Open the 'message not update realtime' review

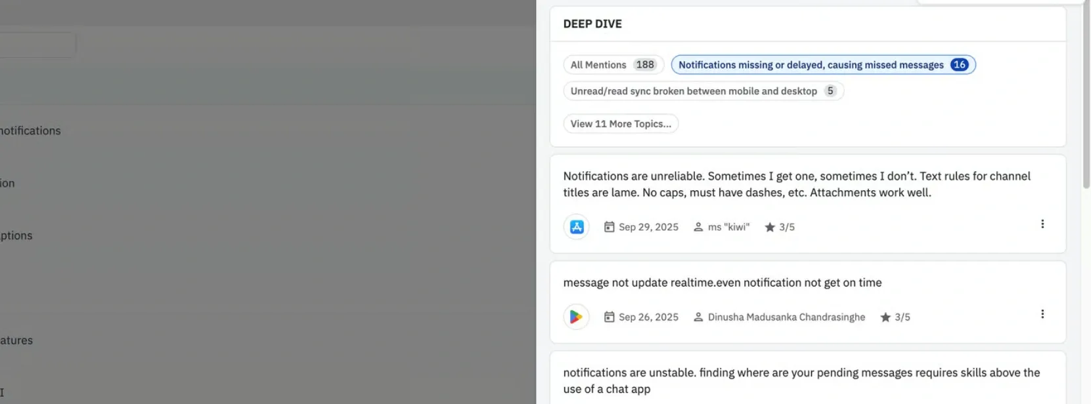click(722, 283)
